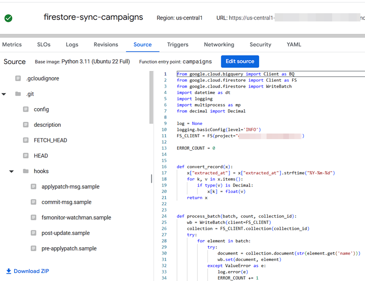Go to the Networking tab
This screenshot has height=281, width=365.
[x=219, y=44]
